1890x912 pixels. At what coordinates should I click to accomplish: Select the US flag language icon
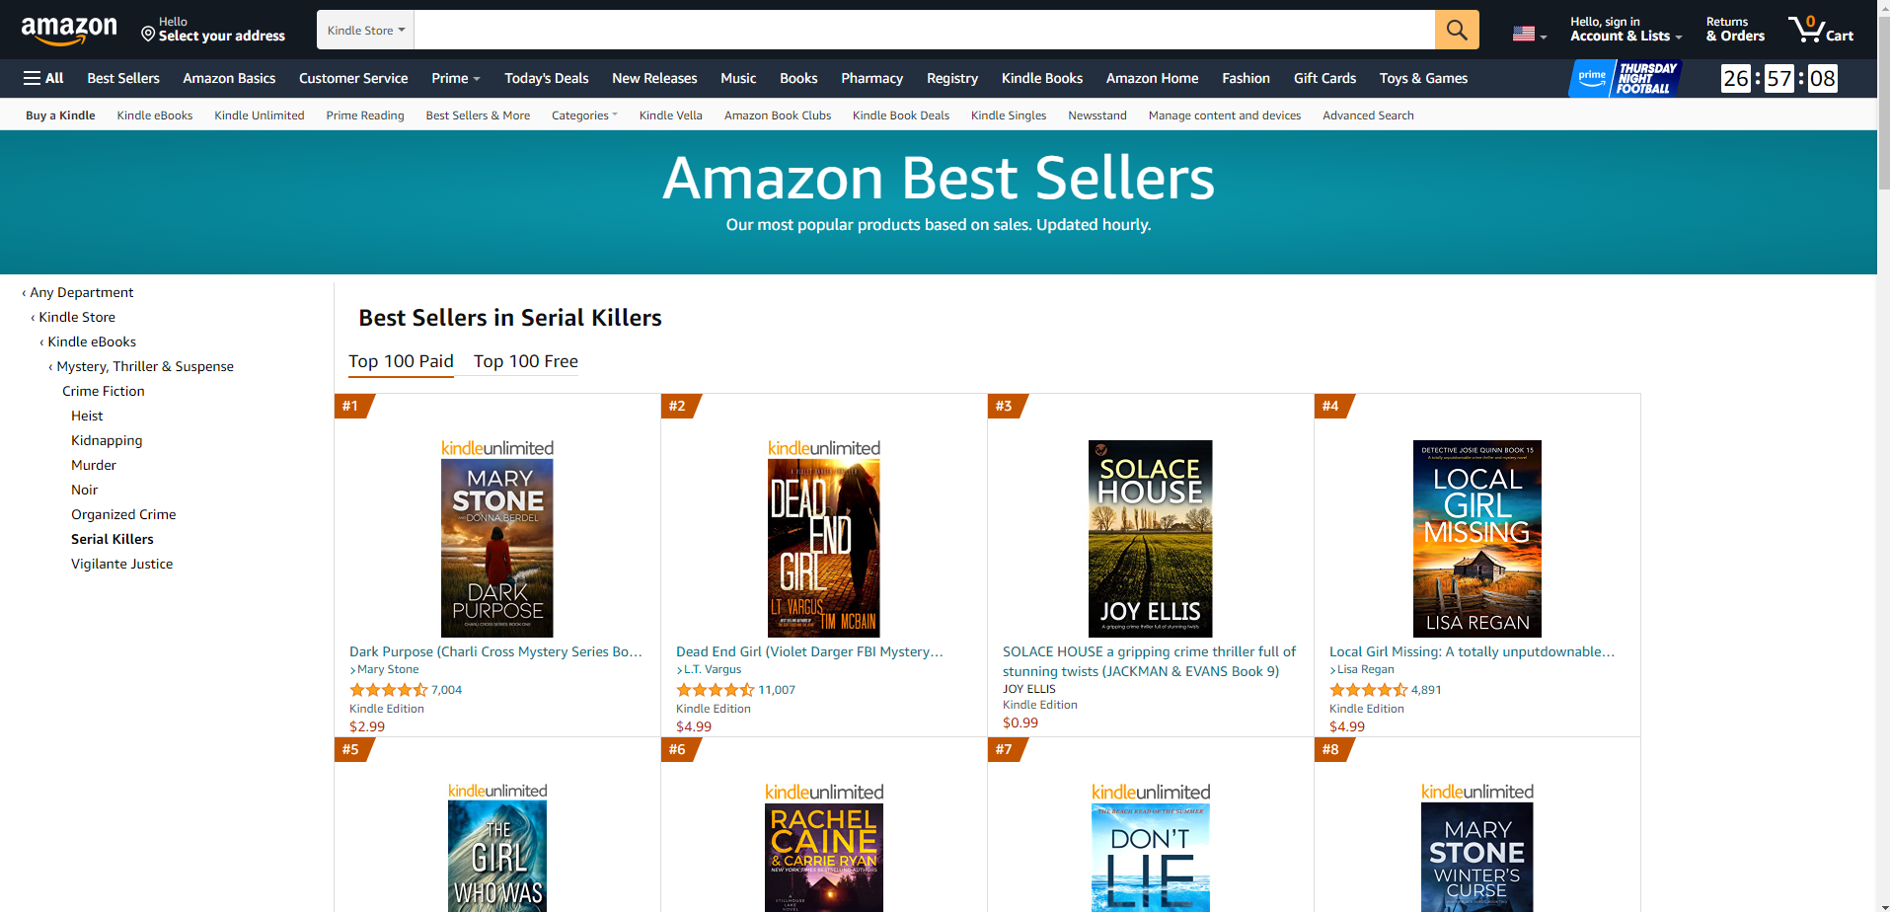point(1529,34)
